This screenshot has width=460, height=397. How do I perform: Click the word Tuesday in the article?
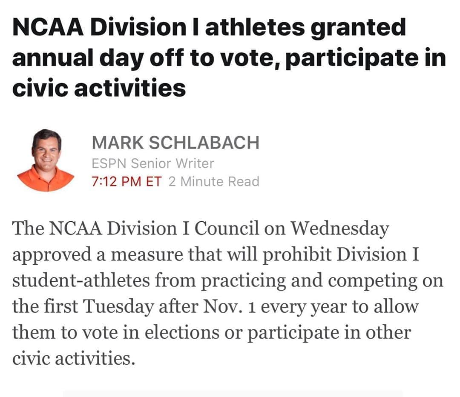[x=118, y=307]
